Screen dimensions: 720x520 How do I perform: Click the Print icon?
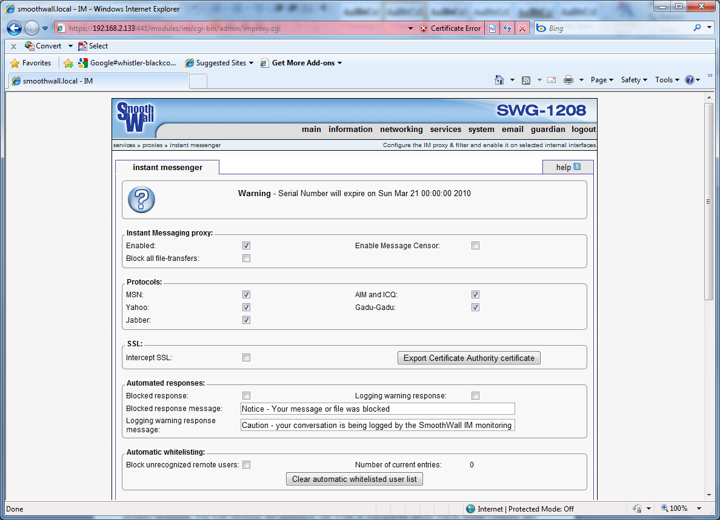click(568, 81)
